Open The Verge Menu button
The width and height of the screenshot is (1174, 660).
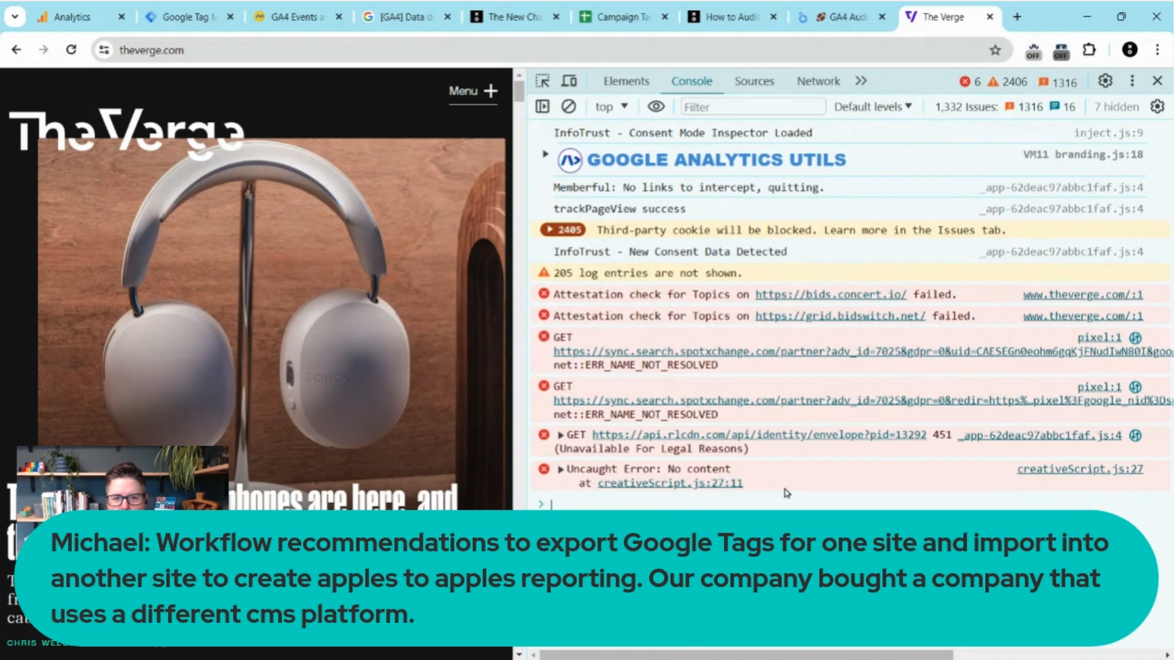[473, 91]
